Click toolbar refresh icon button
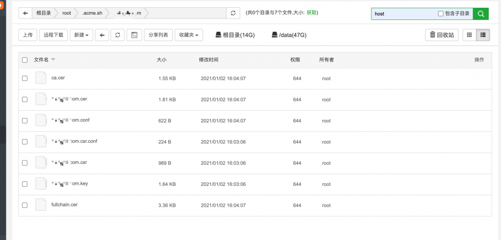This screenshot has width=501, height=240. click(x=117, y=35)
